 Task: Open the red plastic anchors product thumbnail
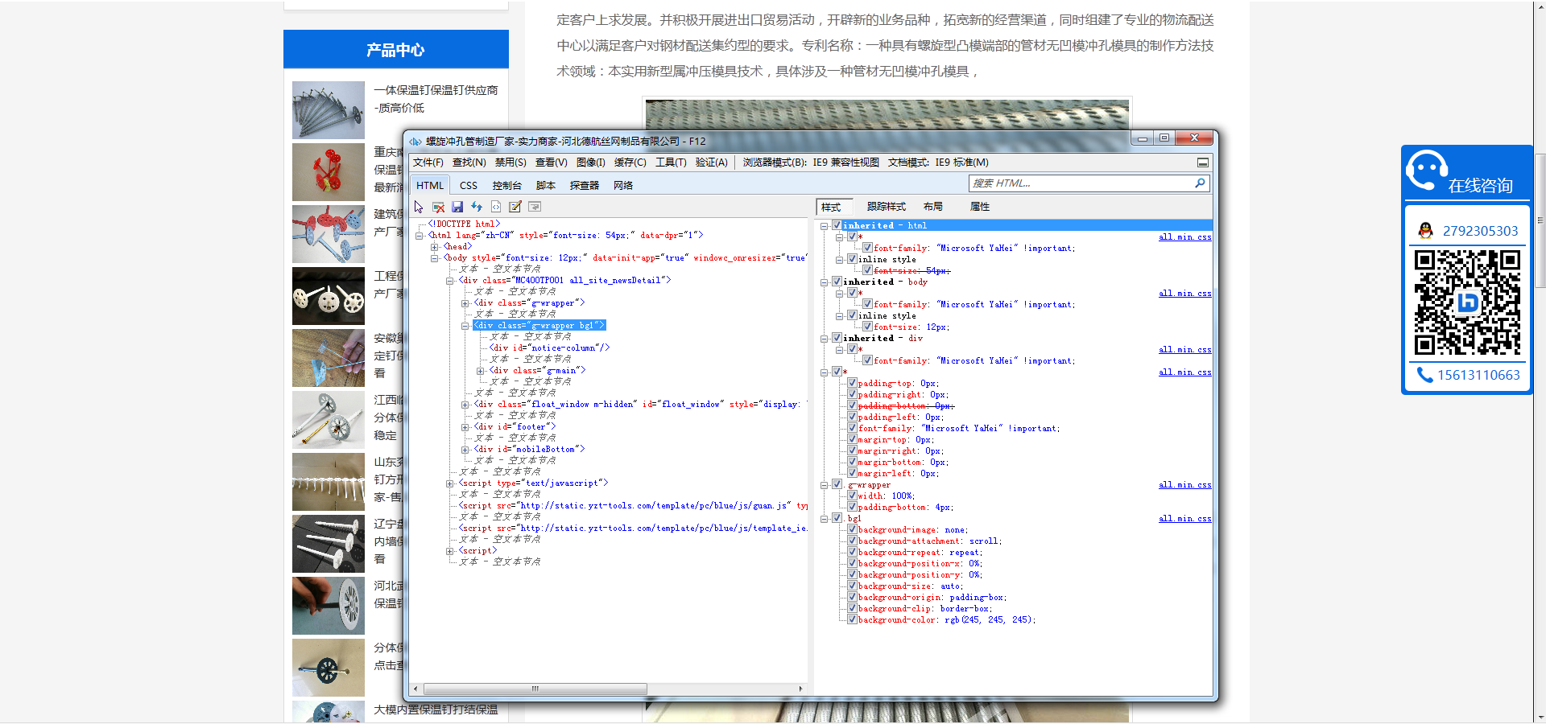[x=329, y=172]
